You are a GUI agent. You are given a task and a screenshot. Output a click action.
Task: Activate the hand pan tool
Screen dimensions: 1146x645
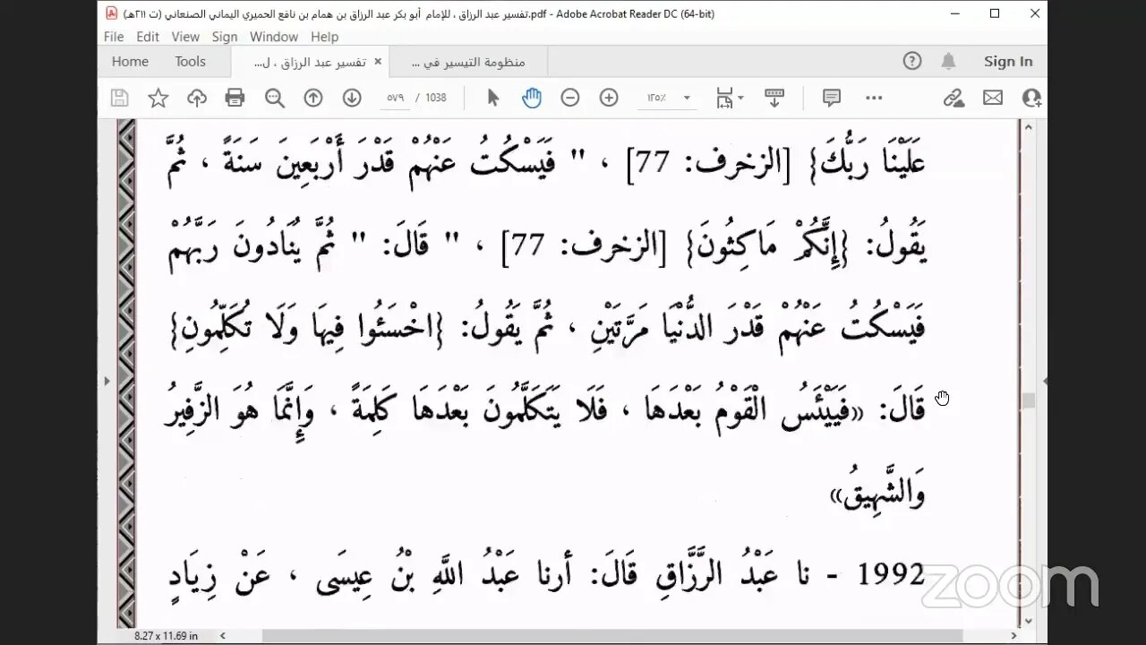click(x=532, y=98)
